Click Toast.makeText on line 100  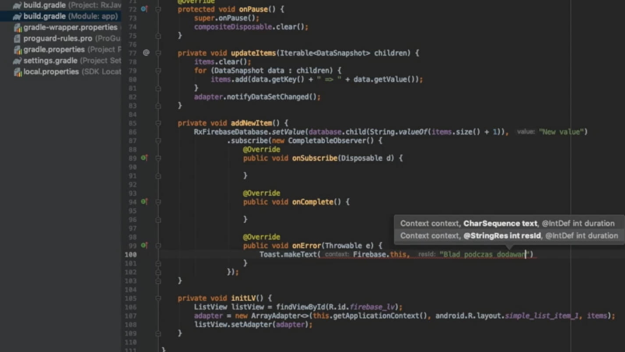(x=288, y=254)
